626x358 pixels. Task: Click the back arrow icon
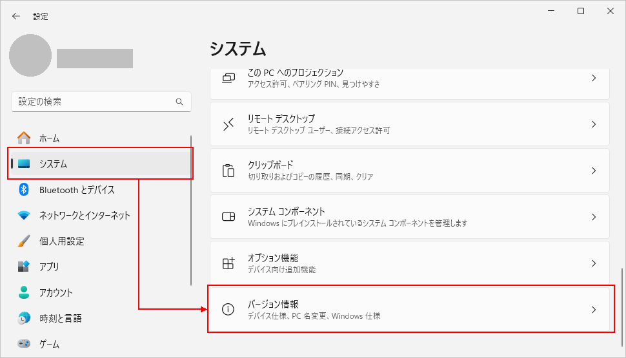[16, 16]
